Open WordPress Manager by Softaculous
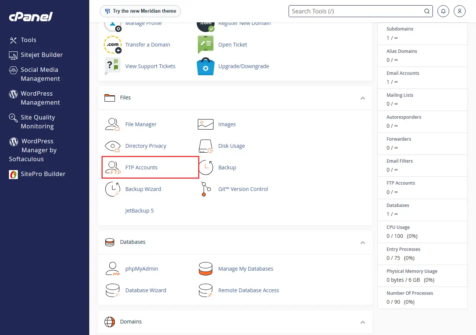Screen dimensions: 476x335 click(x=33, y=150)
